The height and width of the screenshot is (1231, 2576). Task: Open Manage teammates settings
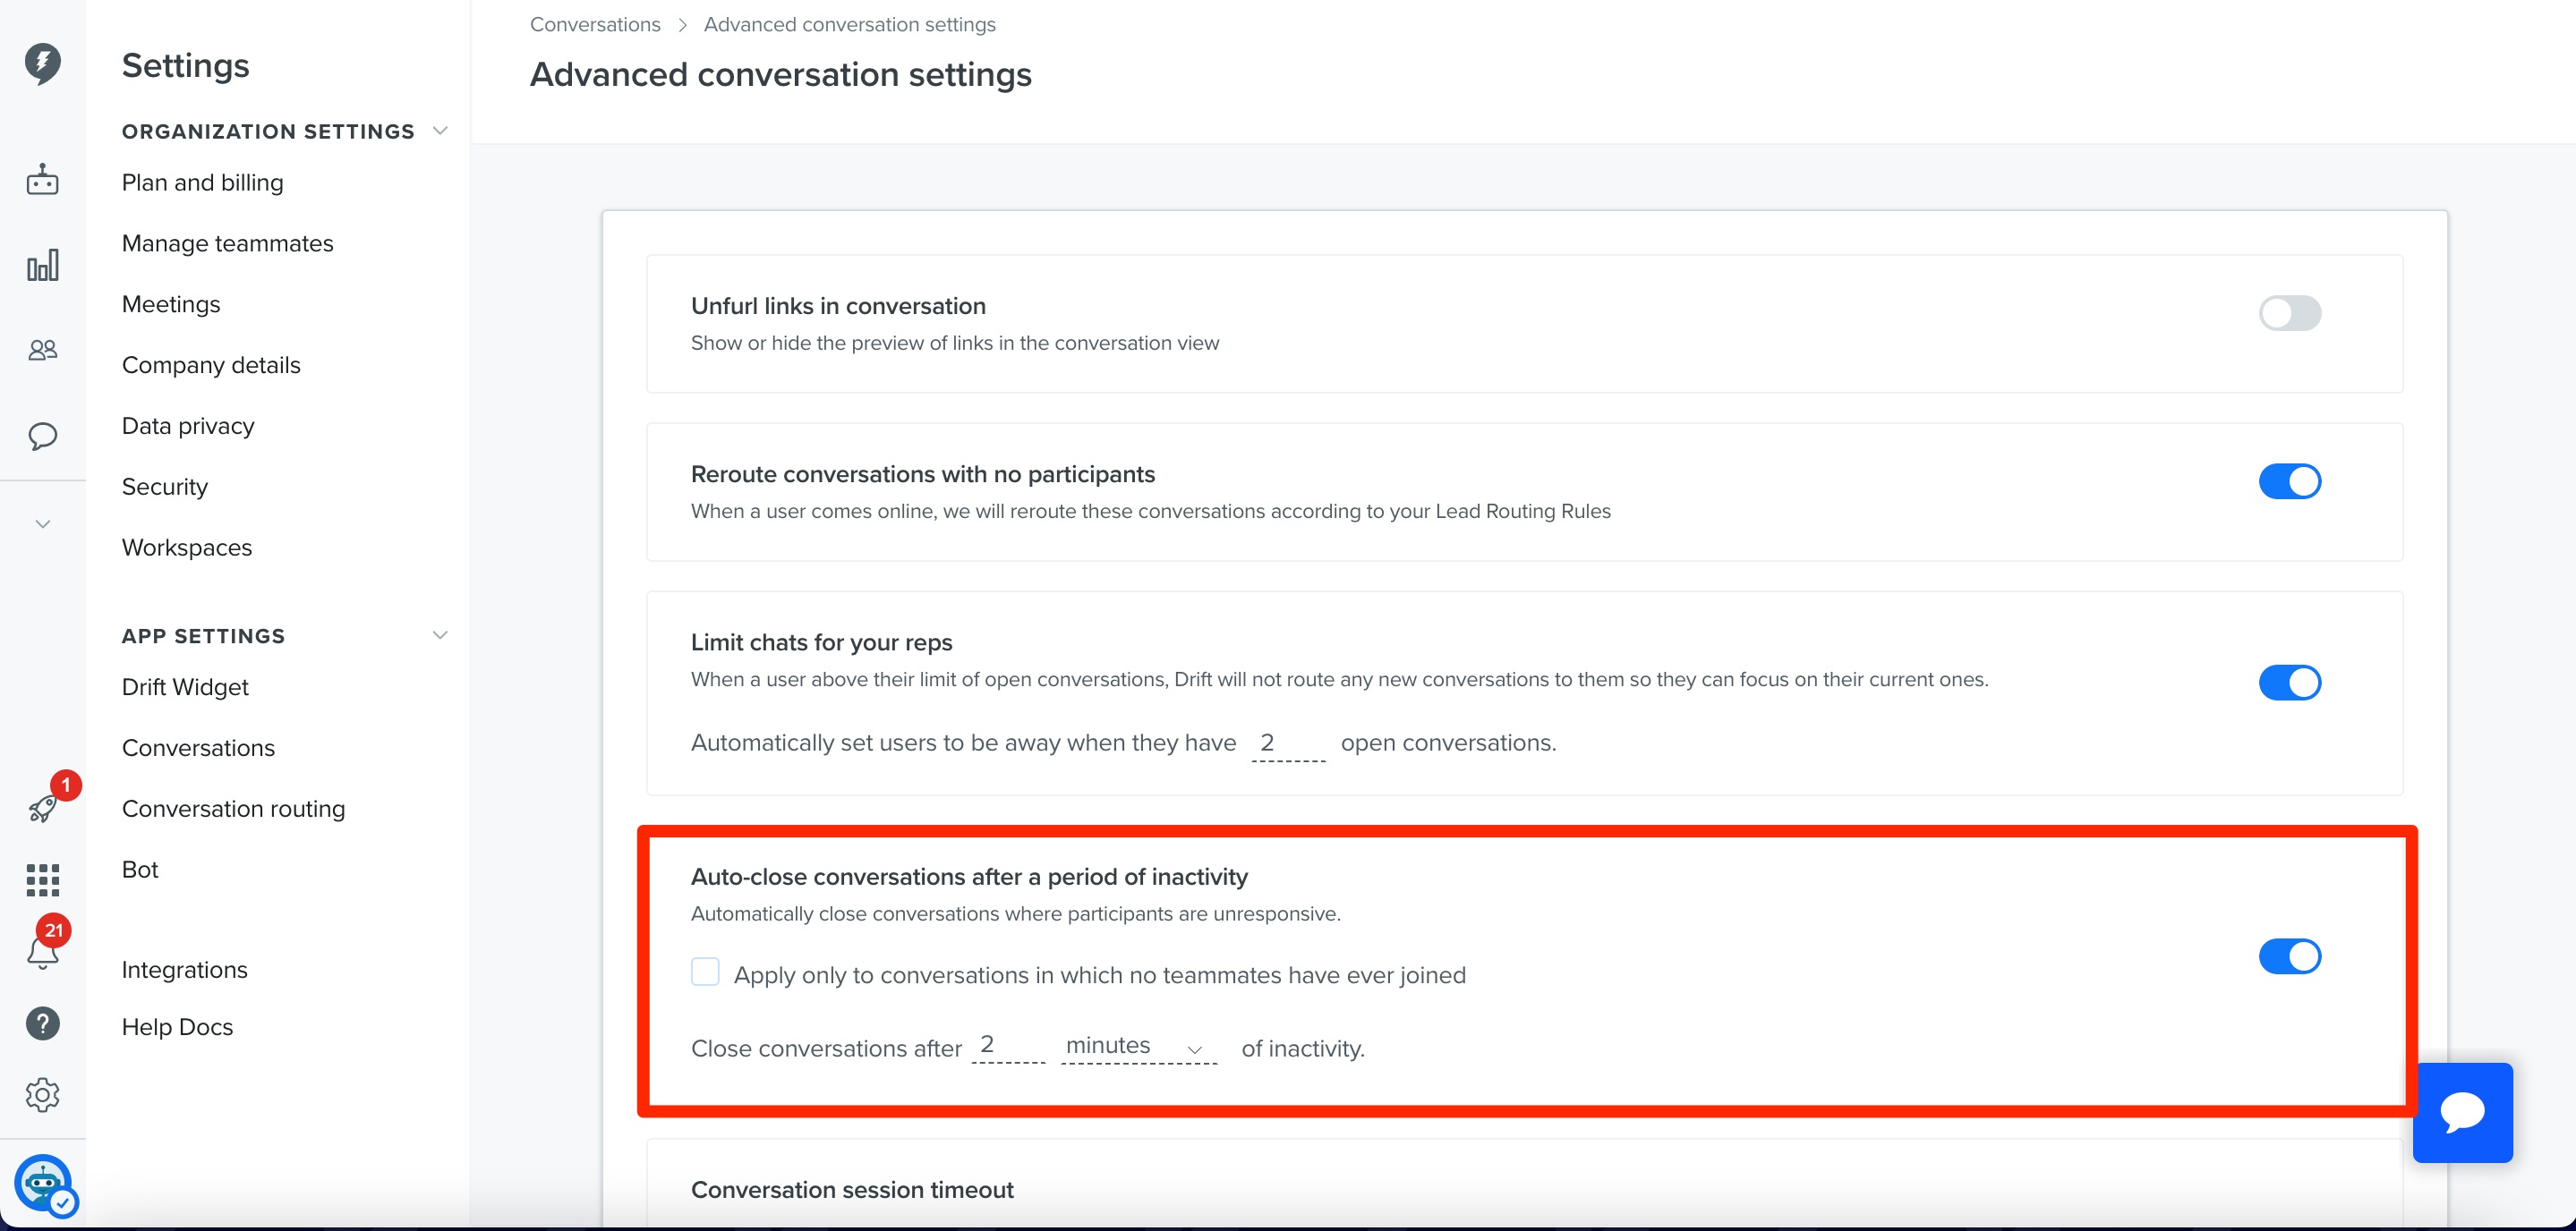(228, 244)
